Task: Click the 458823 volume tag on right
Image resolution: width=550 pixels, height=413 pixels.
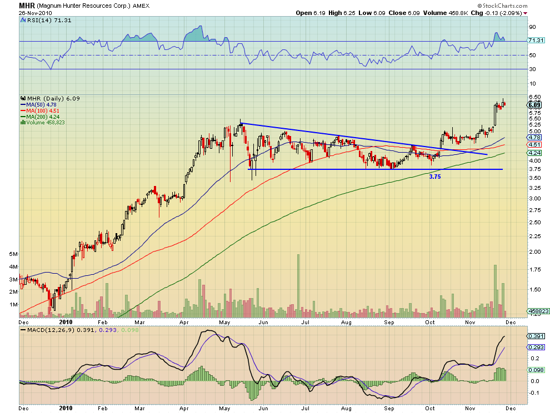Action: tap(538, 311)
